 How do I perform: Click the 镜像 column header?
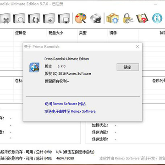click(113, 33)
